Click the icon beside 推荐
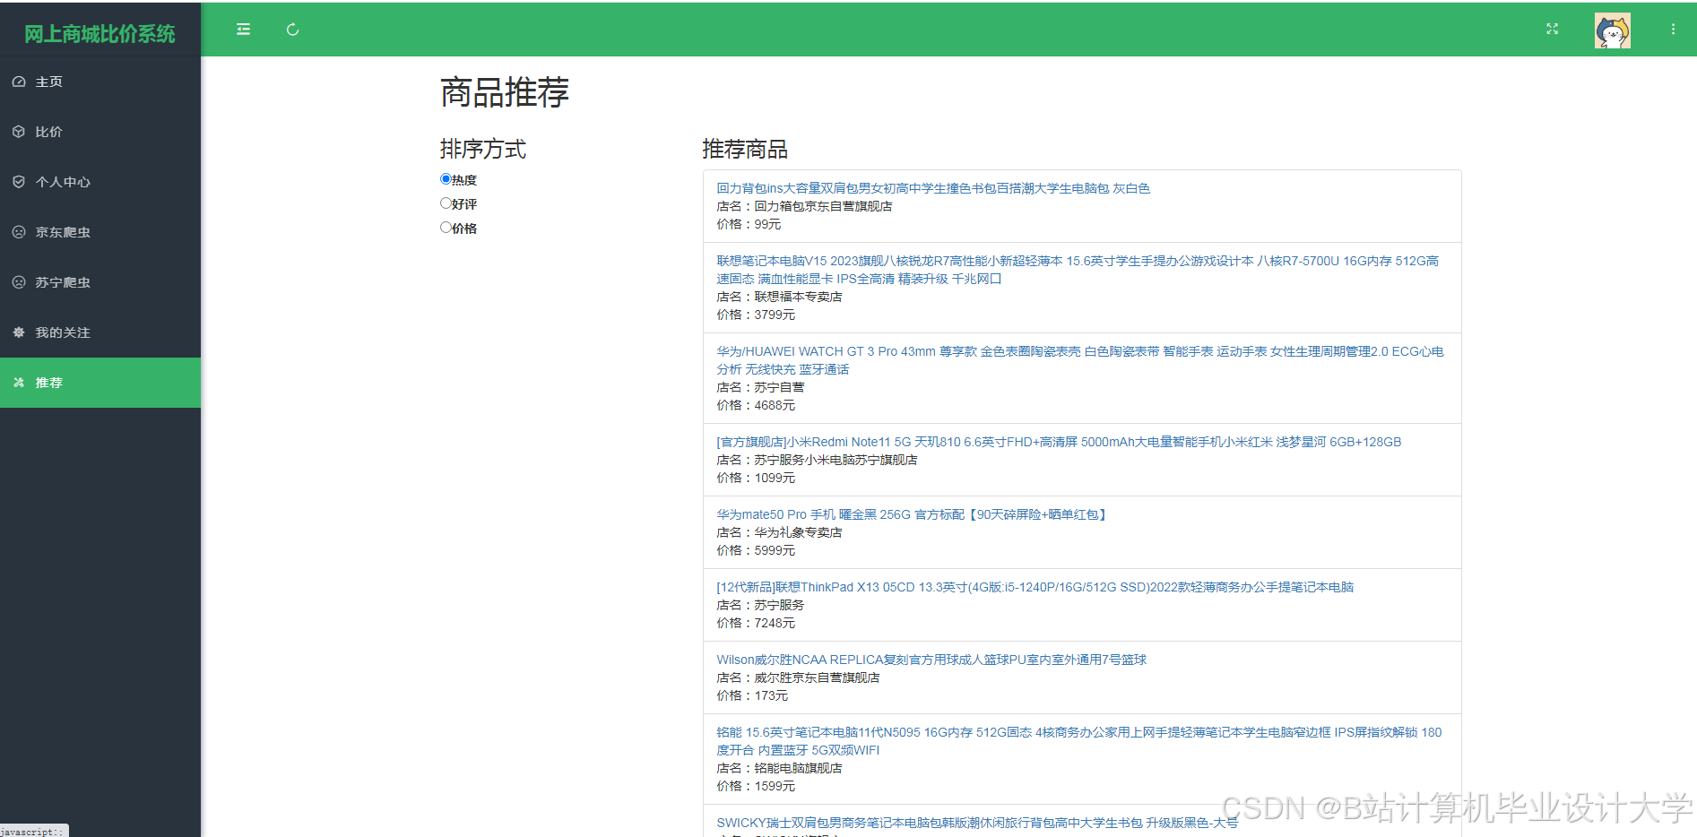This screenshot has width=1697, height=837. [x=19, y=383]
